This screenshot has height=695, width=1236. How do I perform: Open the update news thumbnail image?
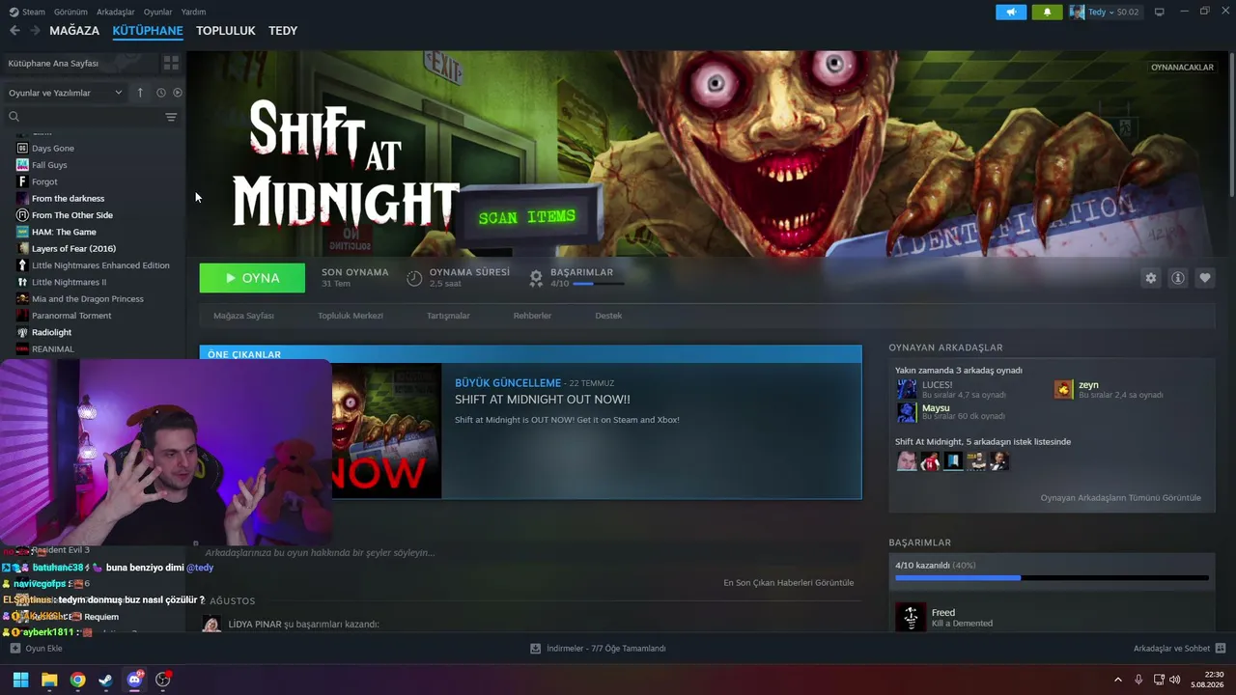click(x=386, y=431)
